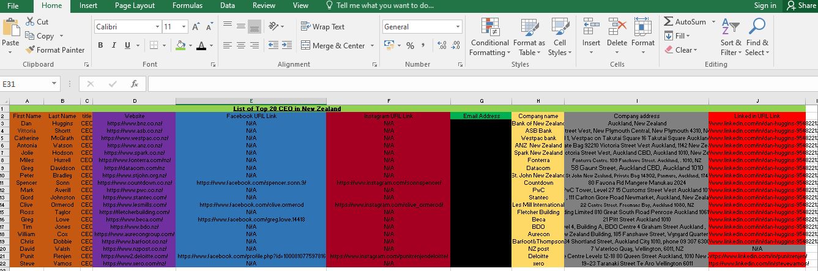Open the Format cells menu
818x271 pixels.
(x=643, y=37)
